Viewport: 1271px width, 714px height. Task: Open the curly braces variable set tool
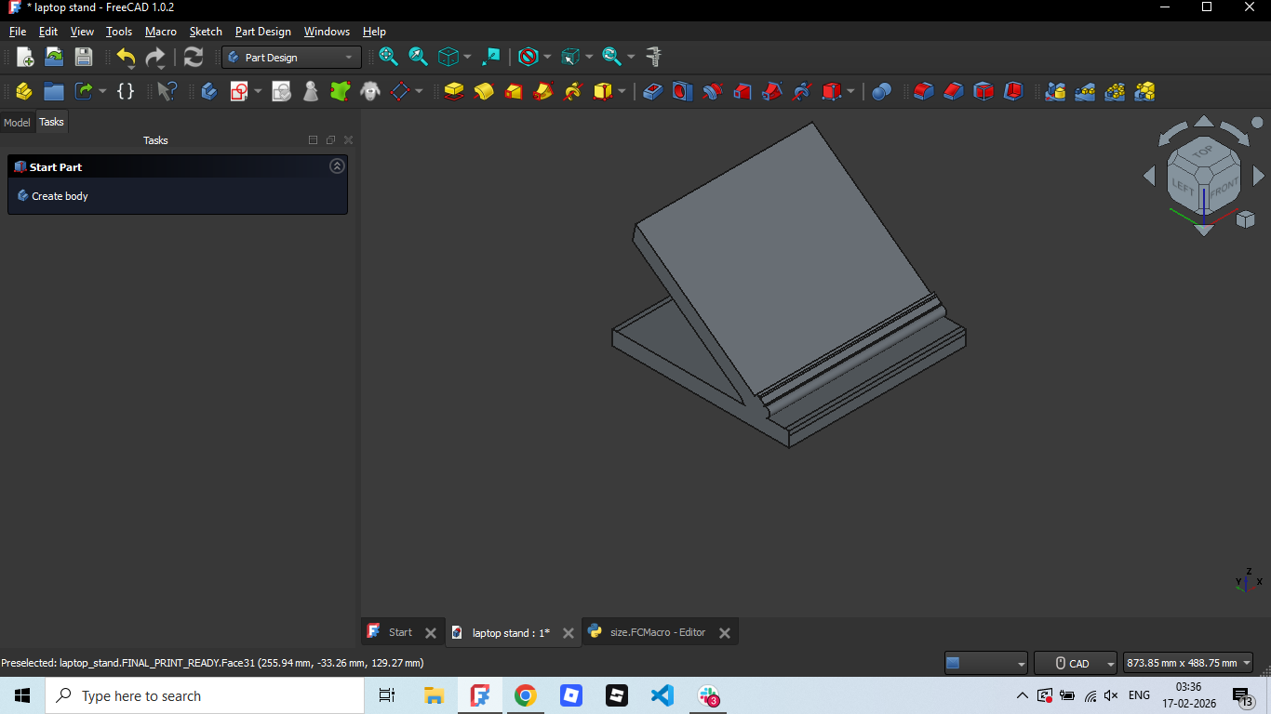tap(126, 91)
